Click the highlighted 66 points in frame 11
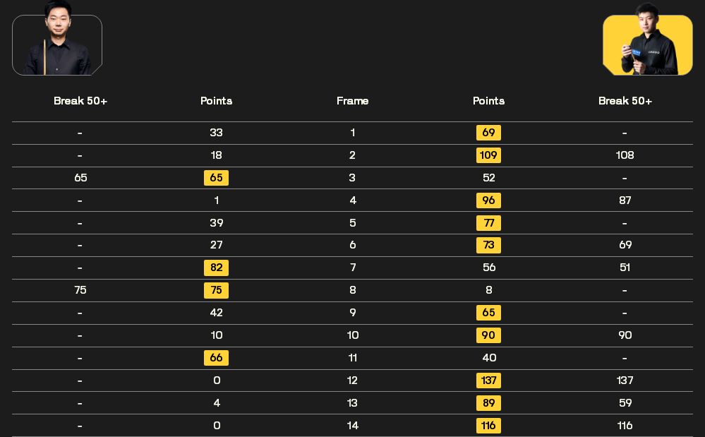 click(216, 358)
